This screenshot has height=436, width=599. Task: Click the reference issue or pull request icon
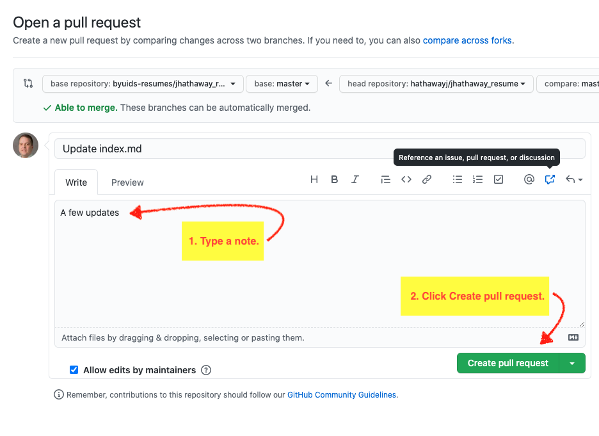(550, 180)
